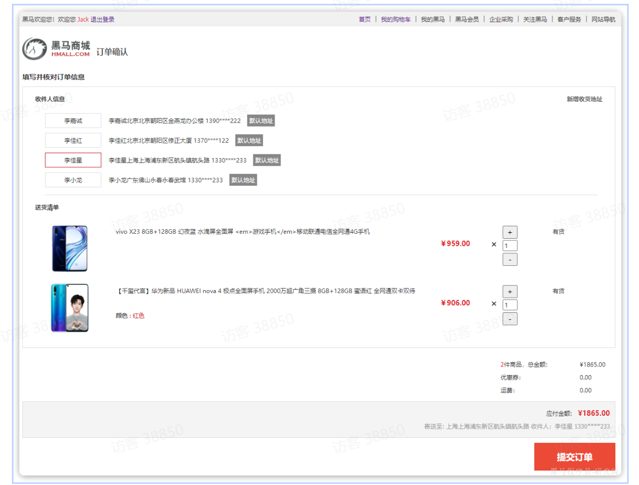Click the 寄送至 shipping summary line
Viewport: 639px width, 485px height.
pyautogui.click(x=517, y=427)
